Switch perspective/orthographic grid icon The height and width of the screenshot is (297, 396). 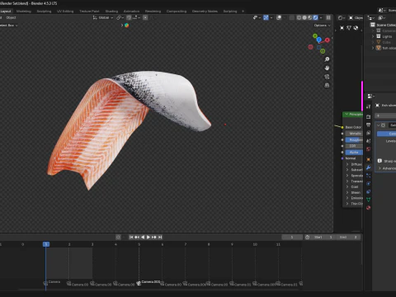(327, 85)
